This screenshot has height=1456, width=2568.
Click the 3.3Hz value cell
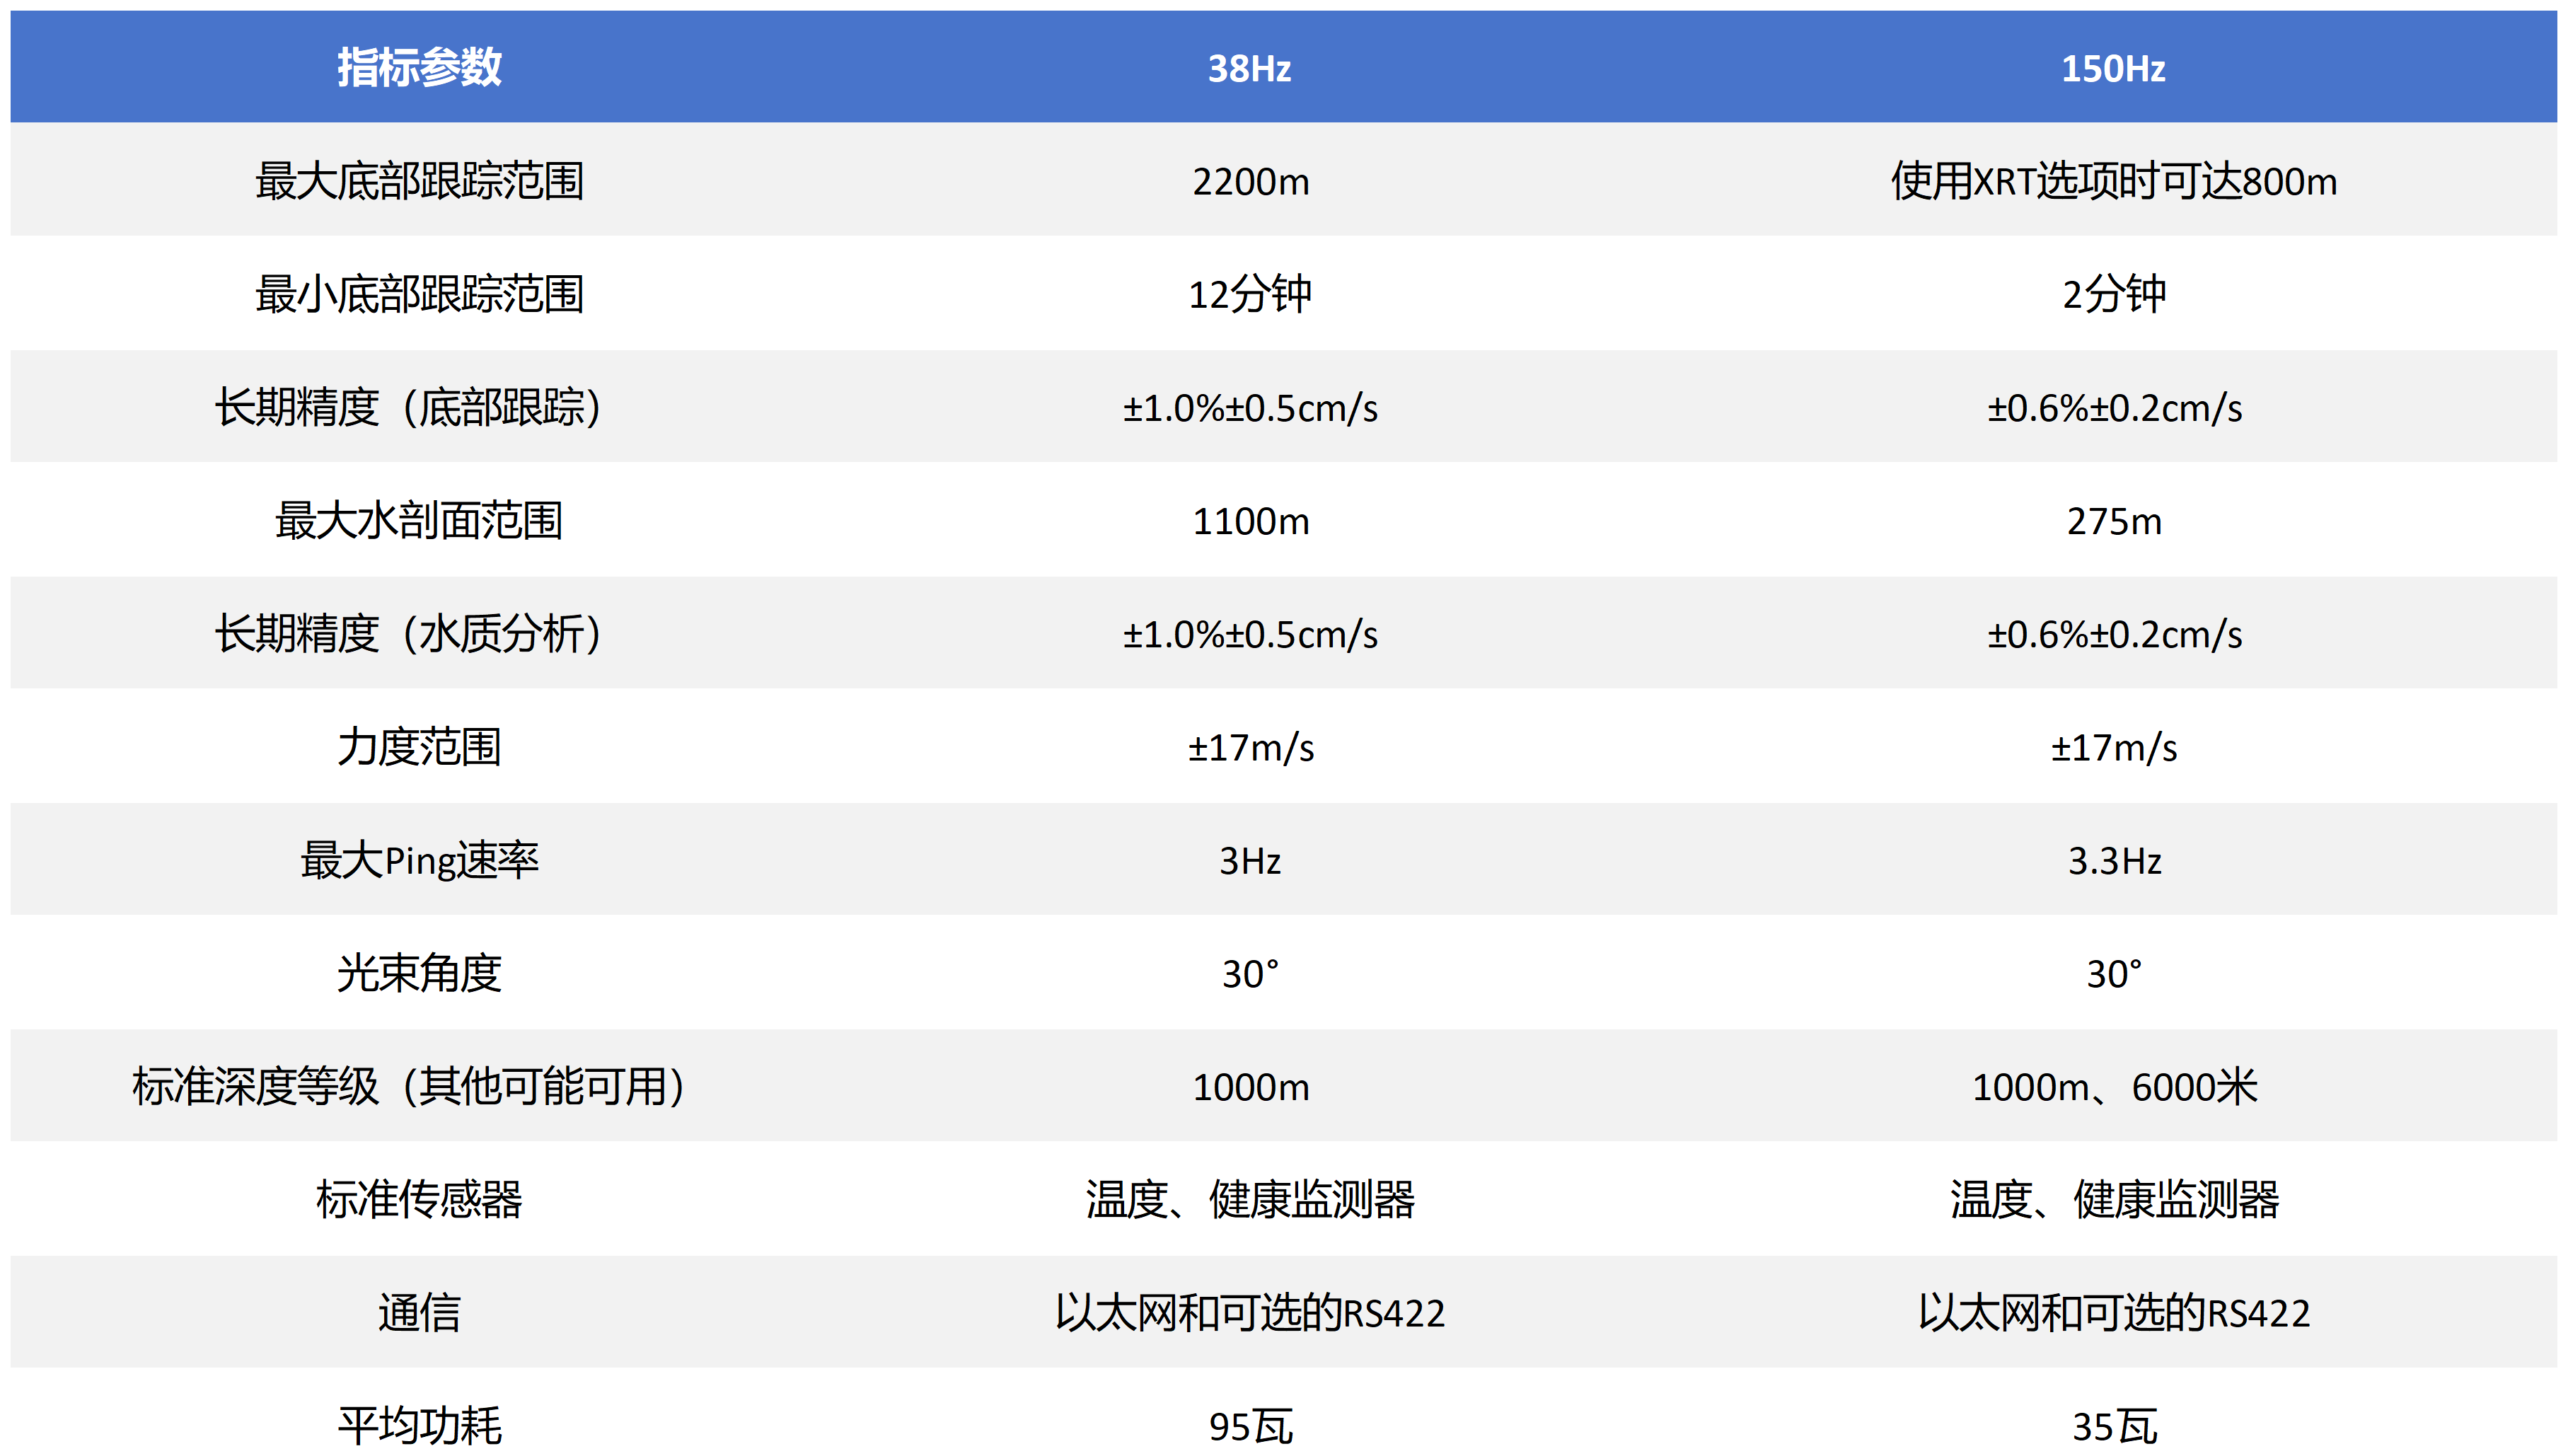coord(2113,860)
